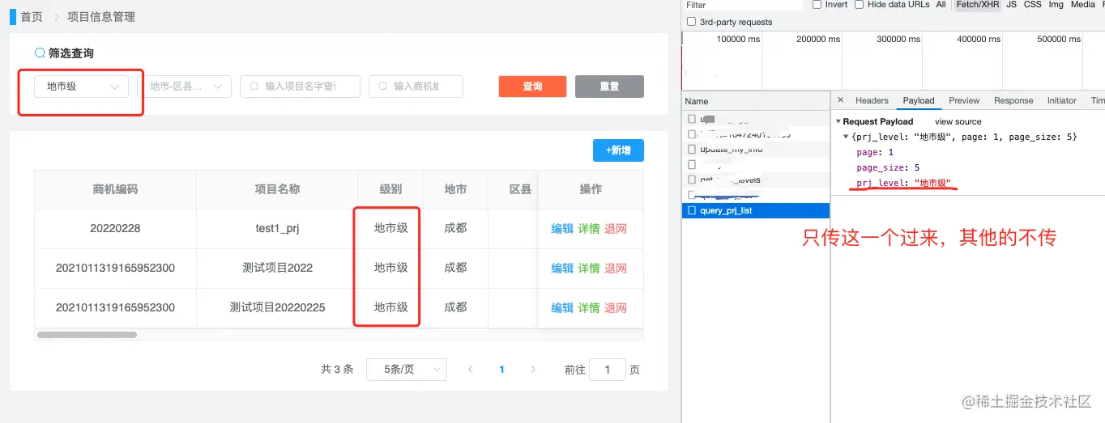Viewport: 1105px width, 423px height.
Task: Select the All filter type
Action: point(941,5)
